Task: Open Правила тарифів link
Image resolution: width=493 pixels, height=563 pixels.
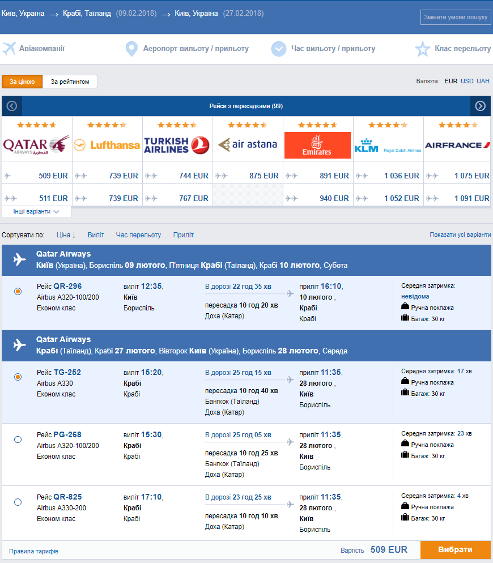Action: [x=34, y=551]
